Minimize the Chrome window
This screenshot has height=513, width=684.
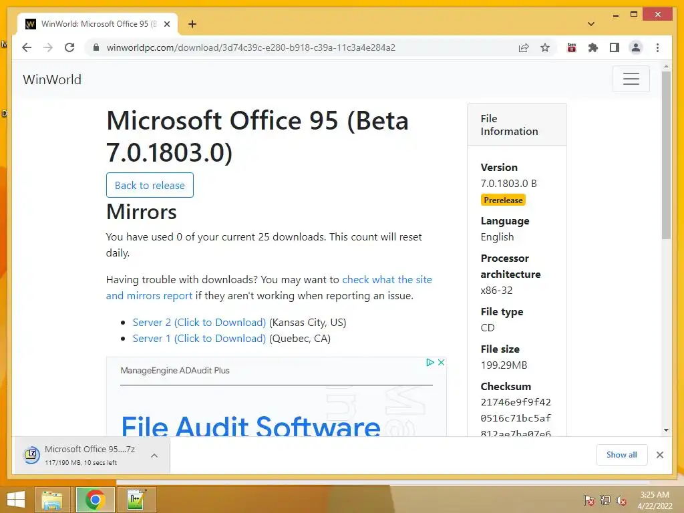615,15
